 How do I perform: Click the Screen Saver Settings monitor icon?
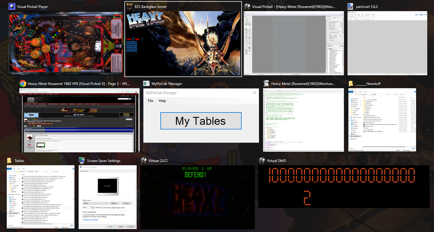82,161
